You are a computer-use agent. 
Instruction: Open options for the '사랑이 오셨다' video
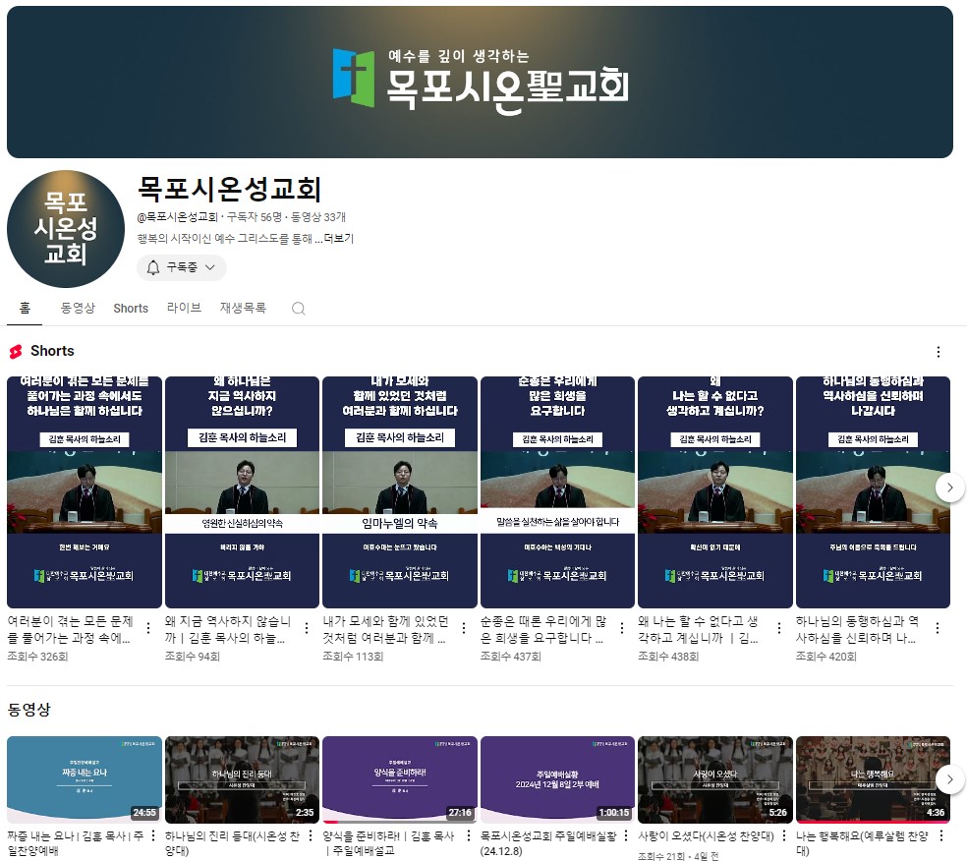point(784,835)
